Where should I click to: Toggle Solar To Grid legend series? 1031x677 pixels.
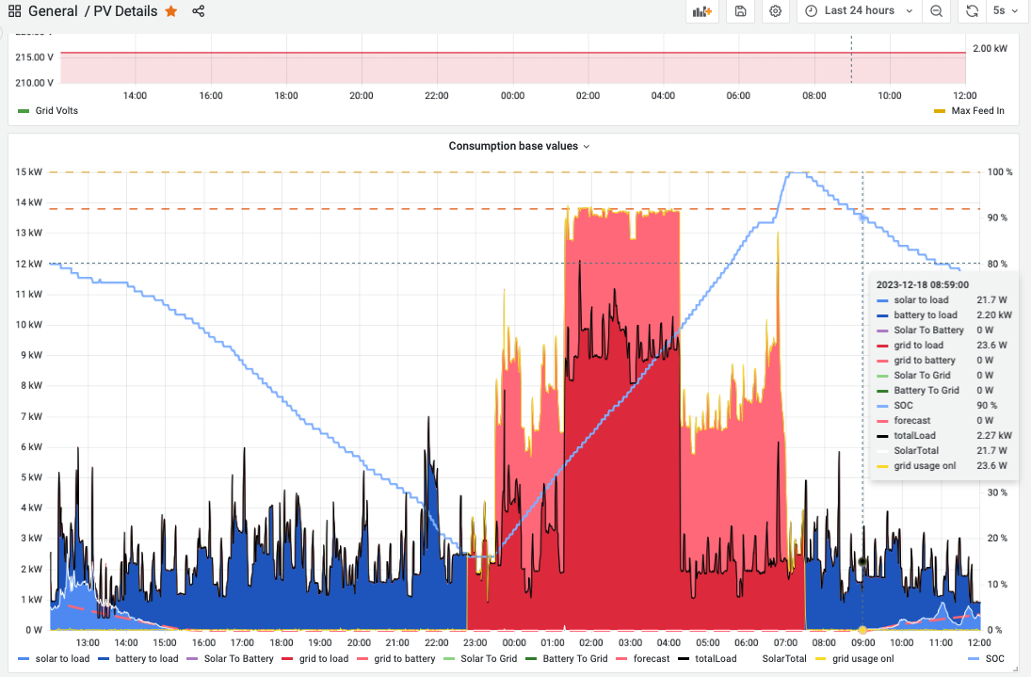[x=489, y=658]
